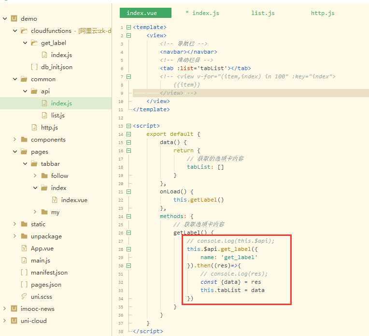Click the cloudfunctions folder icon

(x=24, y=30)
